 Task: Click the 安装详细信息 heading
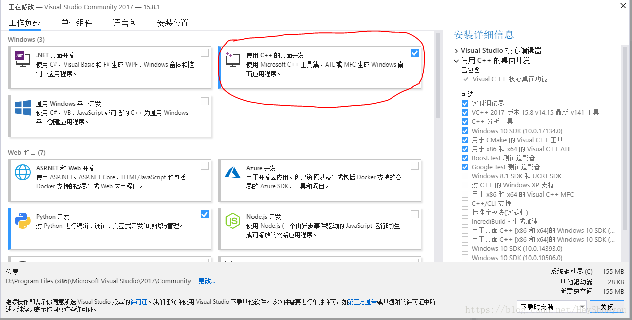pos(484,35)
